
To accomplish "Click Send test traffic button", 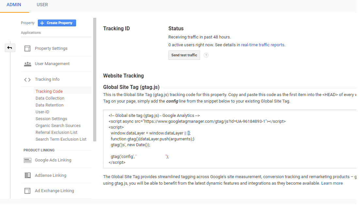I will (x=184, y=55).
